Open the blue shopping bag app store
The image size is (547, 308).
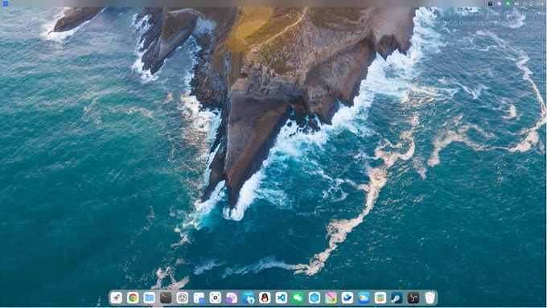(249, 298)
